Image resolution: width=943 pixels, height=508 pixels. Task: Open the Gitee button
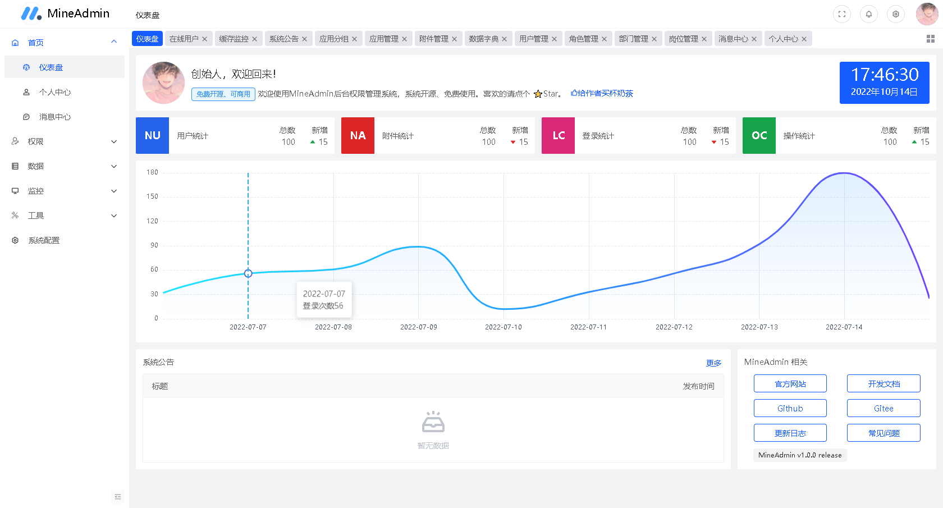point(884,409)
